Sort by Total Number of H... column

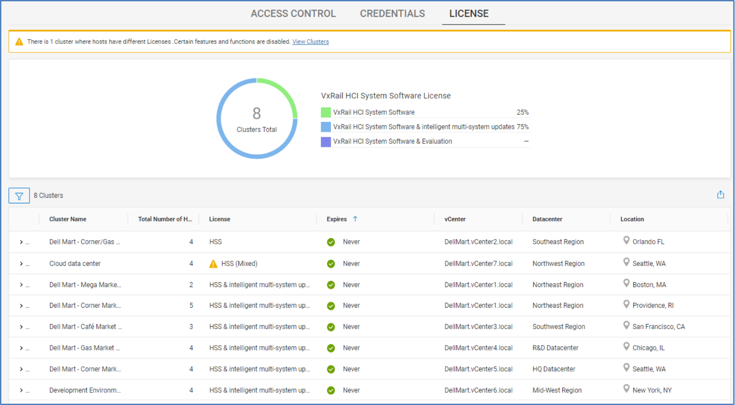(165, 219)
